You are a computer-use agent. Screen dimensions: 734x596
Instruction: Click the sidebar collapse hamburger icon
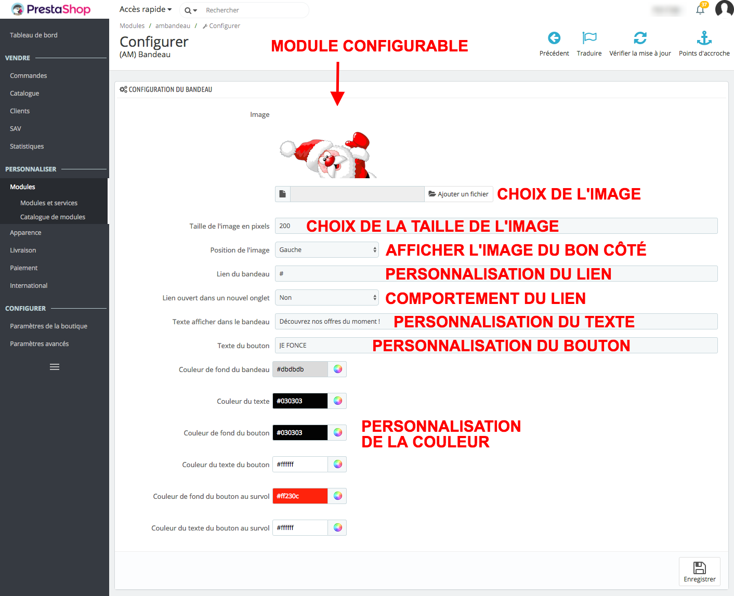(55, 367)
